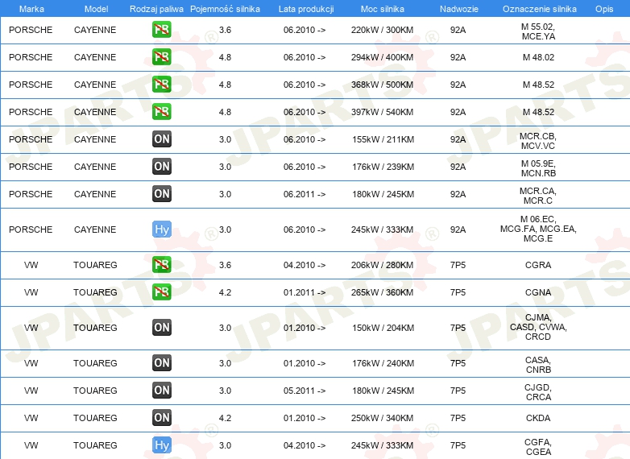Click body code 7P5 in the CKDA row
Image resolution: width=630 pixels, height=459 pixels.
(458, 418)
